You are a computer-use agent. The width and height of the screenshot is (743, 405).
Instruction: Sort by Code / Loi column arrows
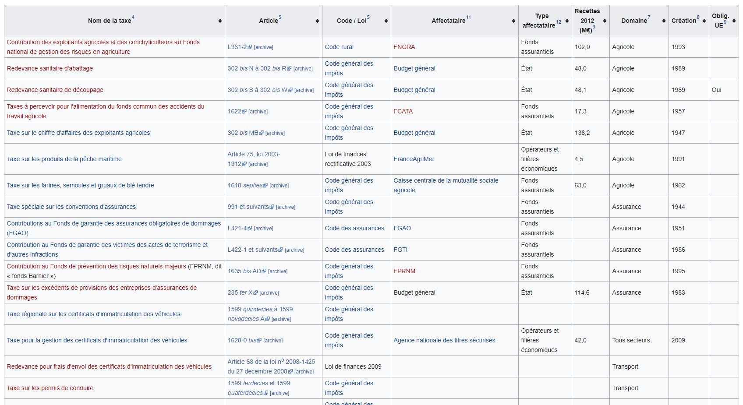386,21
